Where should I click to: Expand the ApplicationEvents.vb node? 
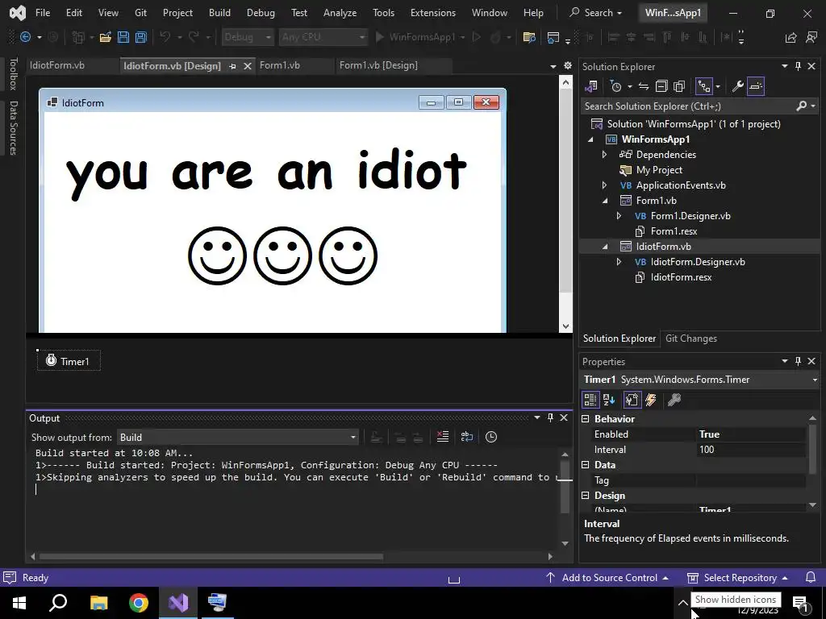click(604, 185)
